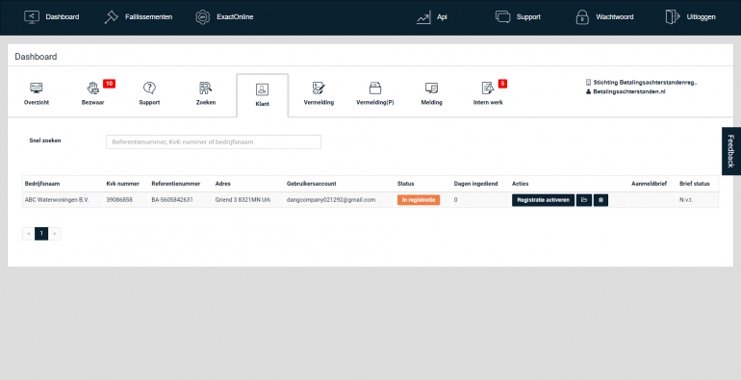Click the previous page arrow in pagination
The width and height of the screenshot is (741, 380).
[x=28, y=234]
